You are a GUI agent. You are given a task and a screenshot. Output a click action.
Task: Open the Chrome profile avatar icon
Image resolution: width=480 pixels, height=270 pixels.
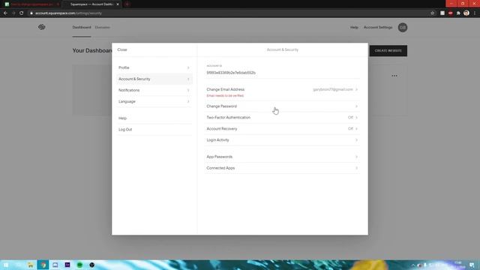point(466,13)
